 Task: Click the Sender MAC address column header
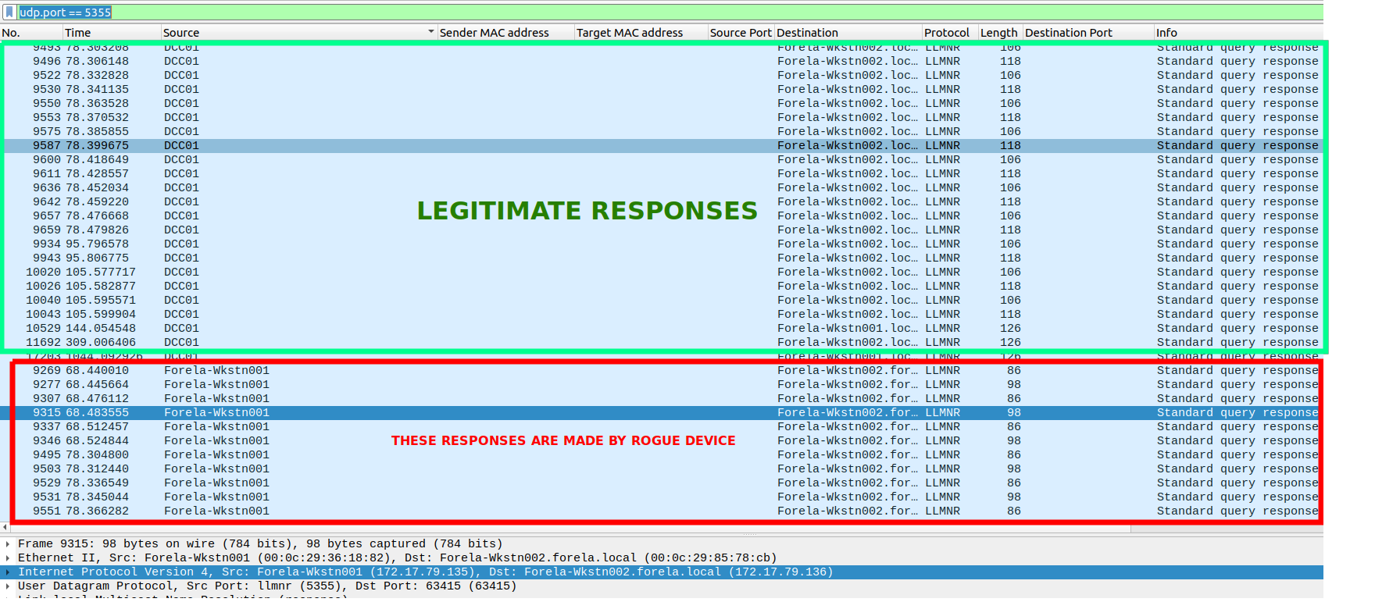pos(494,33)
